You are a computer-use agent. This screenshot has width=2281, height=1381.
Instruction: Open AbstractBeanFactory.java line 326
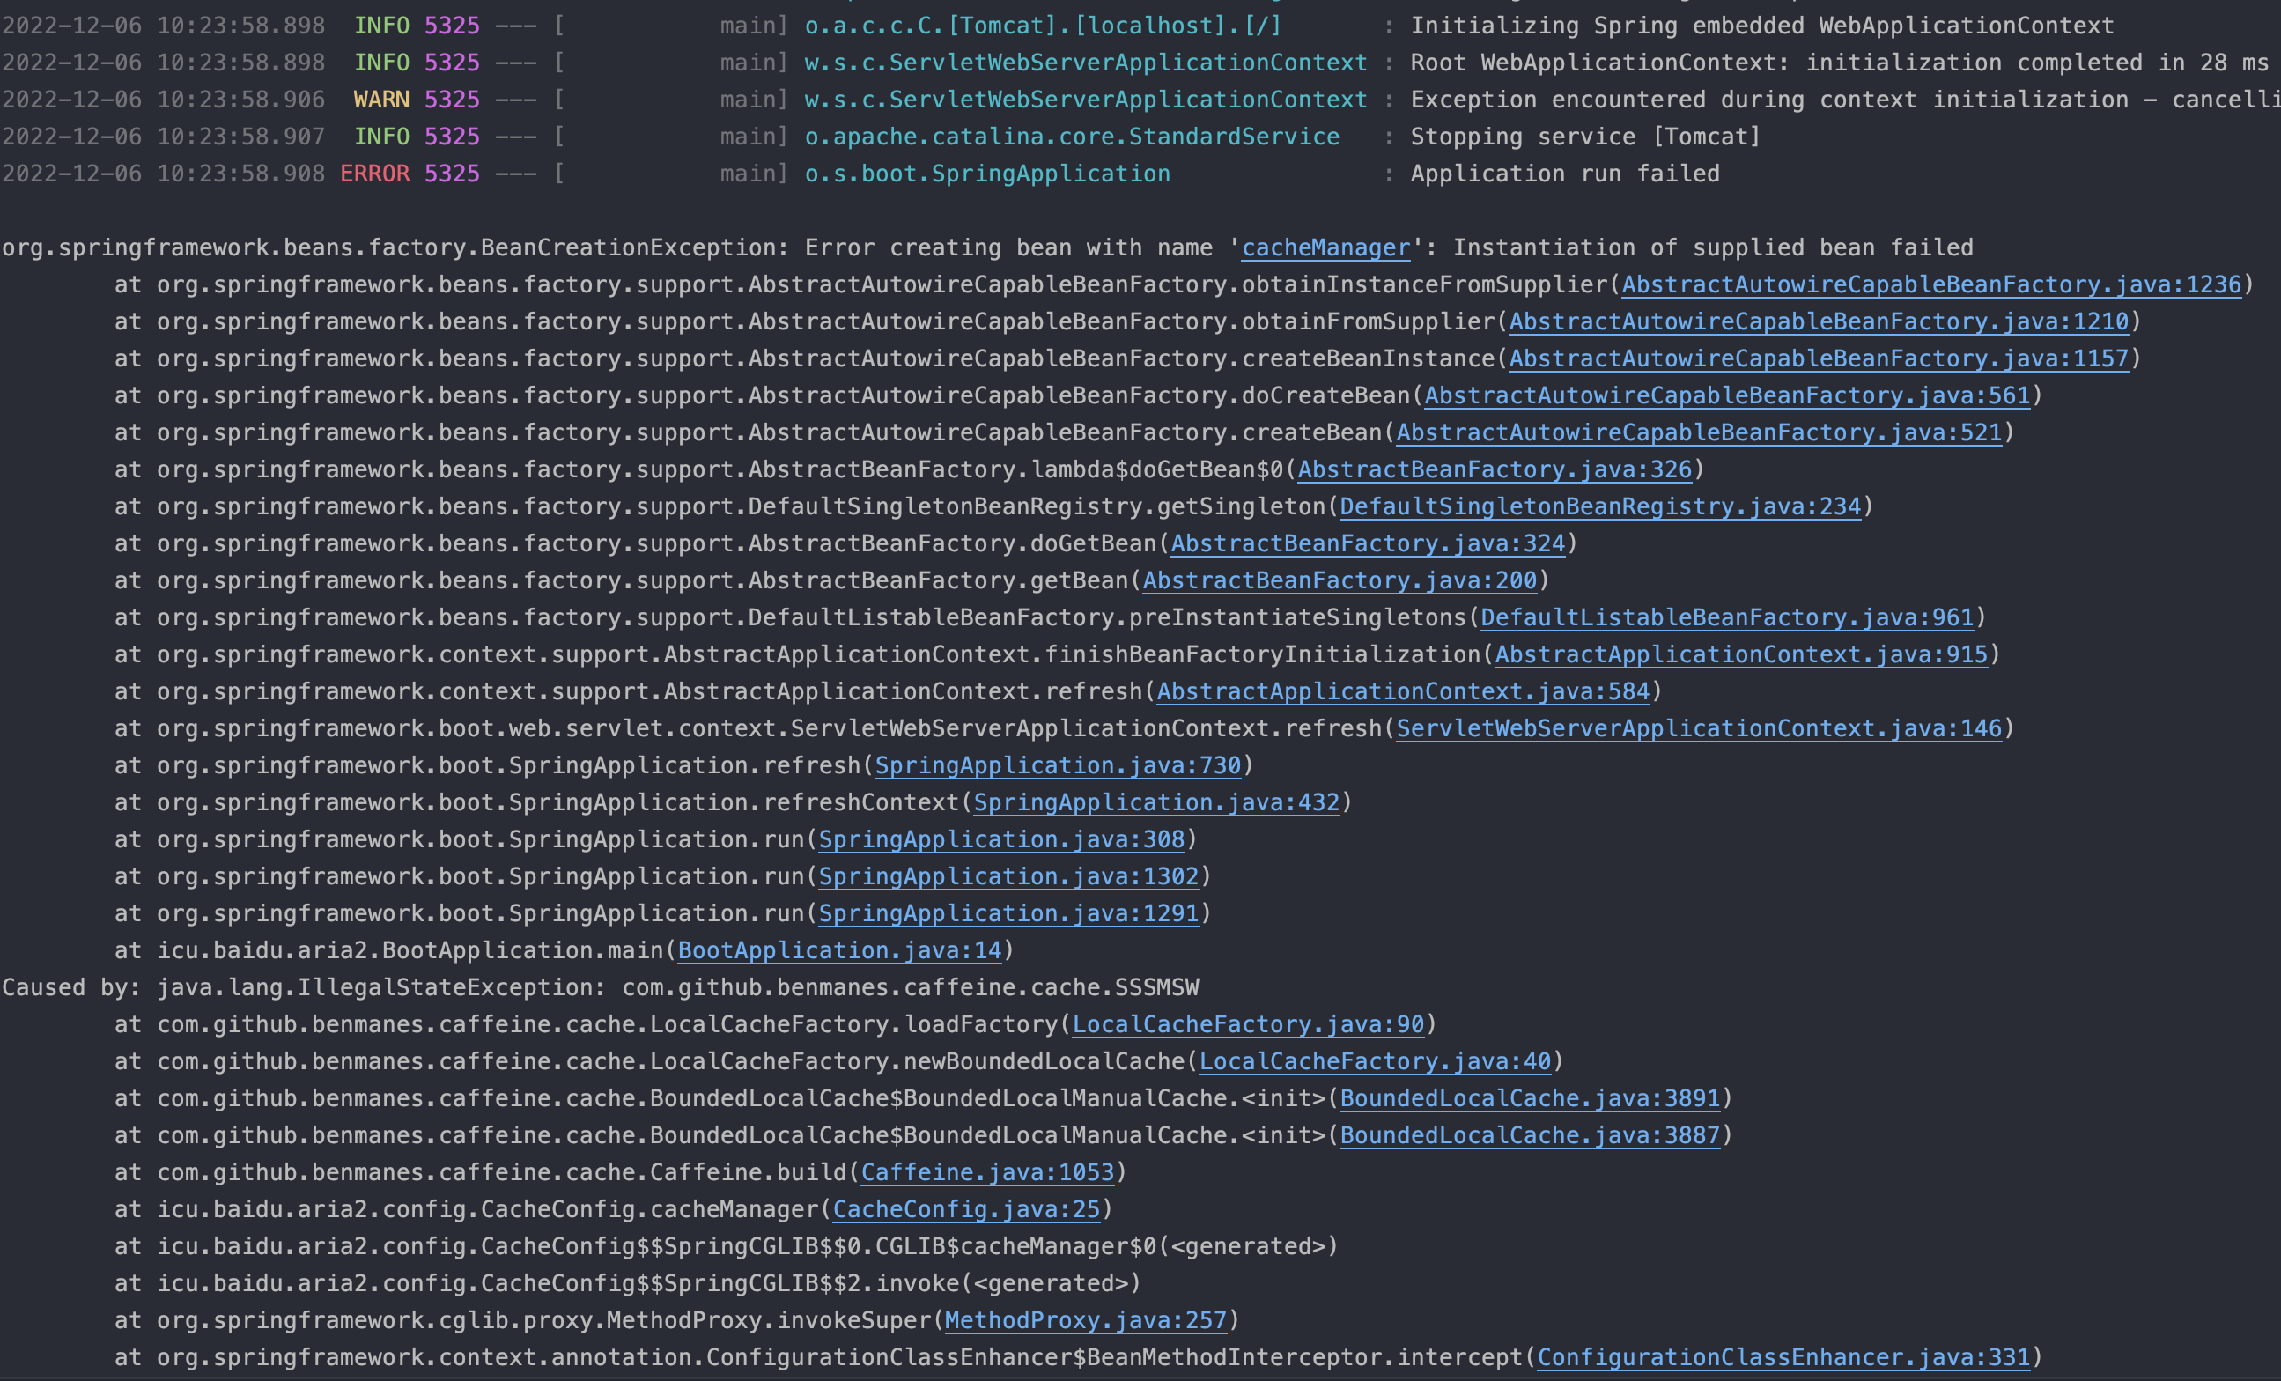[1495, 469]
